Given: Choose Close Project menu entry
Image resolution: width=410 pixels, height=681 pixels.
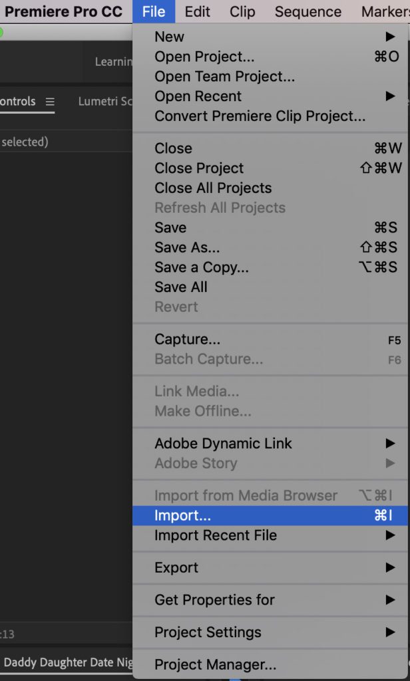Looking at the screenshot, I should [270, 168].
